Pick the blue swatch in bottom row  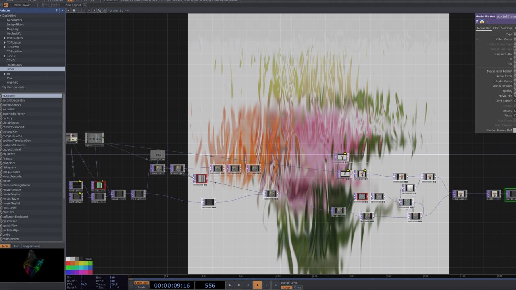[68, 272]
